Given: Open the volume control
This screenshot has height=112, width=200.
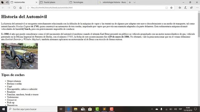Looking at the screenshot, I should pyautogui.click(x=176, y=109).
